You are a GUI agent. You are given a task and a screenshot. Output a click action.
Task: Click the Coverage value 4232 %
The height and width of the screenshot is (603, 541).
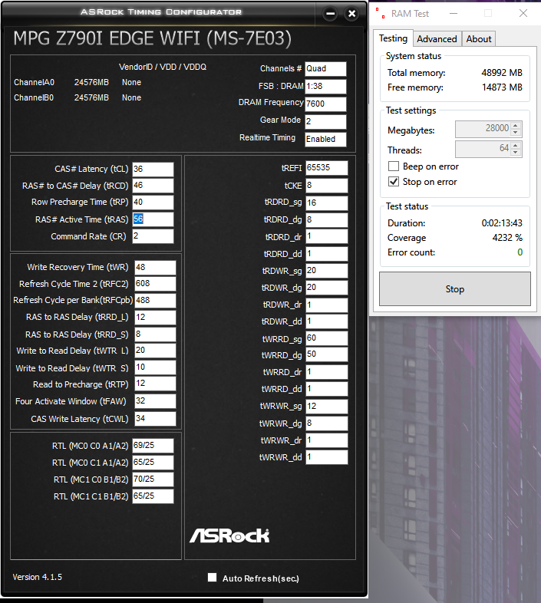[507, 238]
